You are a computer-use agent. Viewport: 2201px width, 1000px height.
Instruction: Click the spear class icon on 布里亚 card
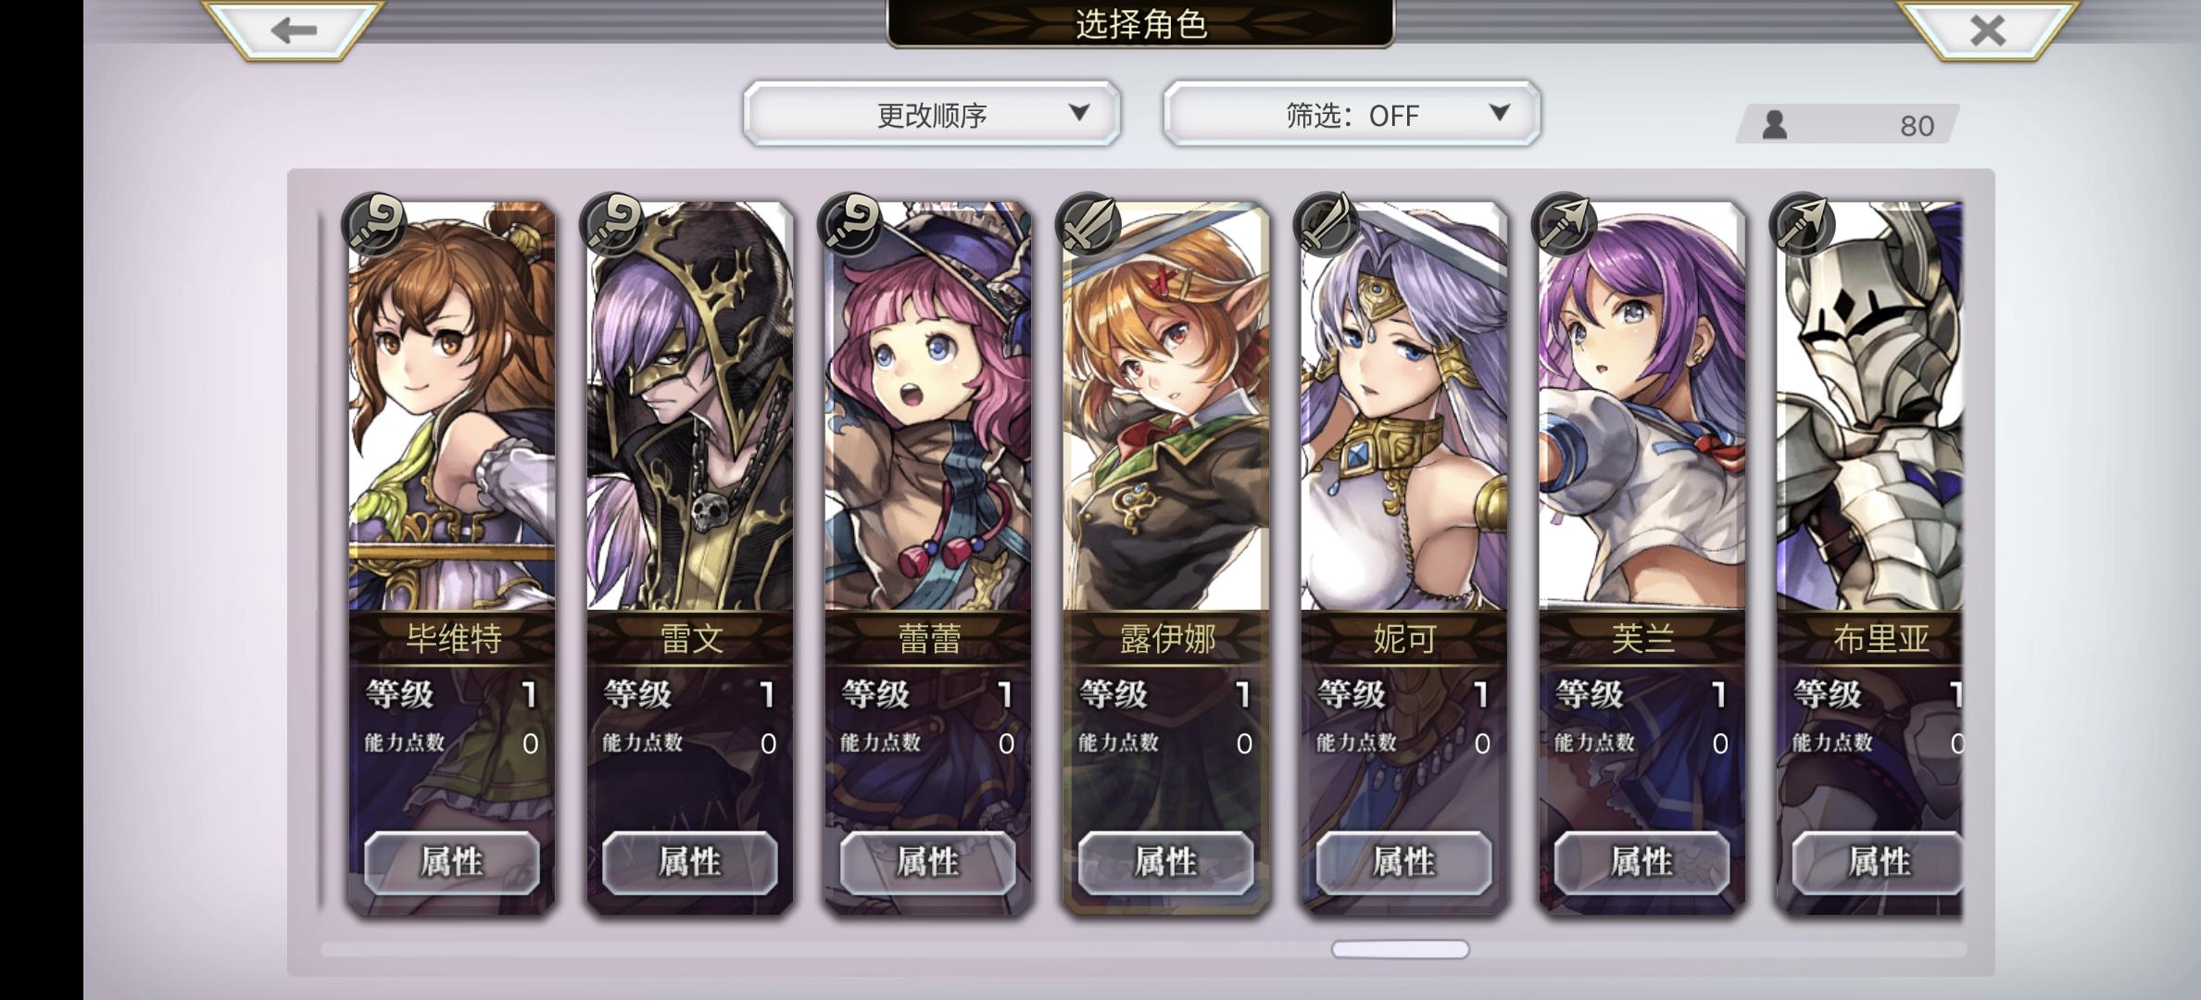pyautogui.click(x=1803, y=225)
